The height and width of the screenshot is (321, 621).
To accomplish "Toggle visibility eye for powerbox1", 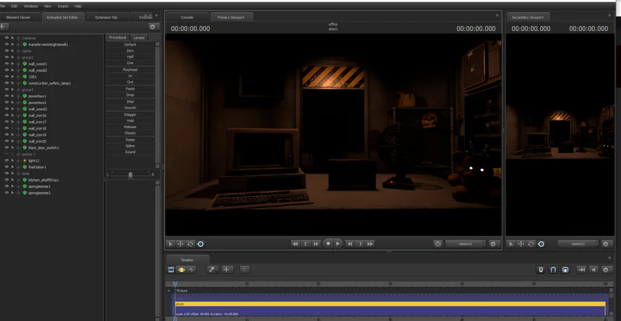I will (6, 96).
